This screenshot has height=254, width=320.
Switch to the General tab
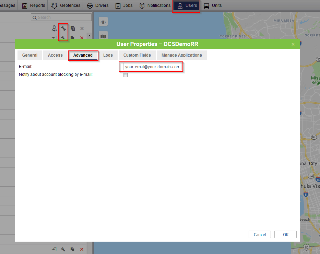(30, 55)
